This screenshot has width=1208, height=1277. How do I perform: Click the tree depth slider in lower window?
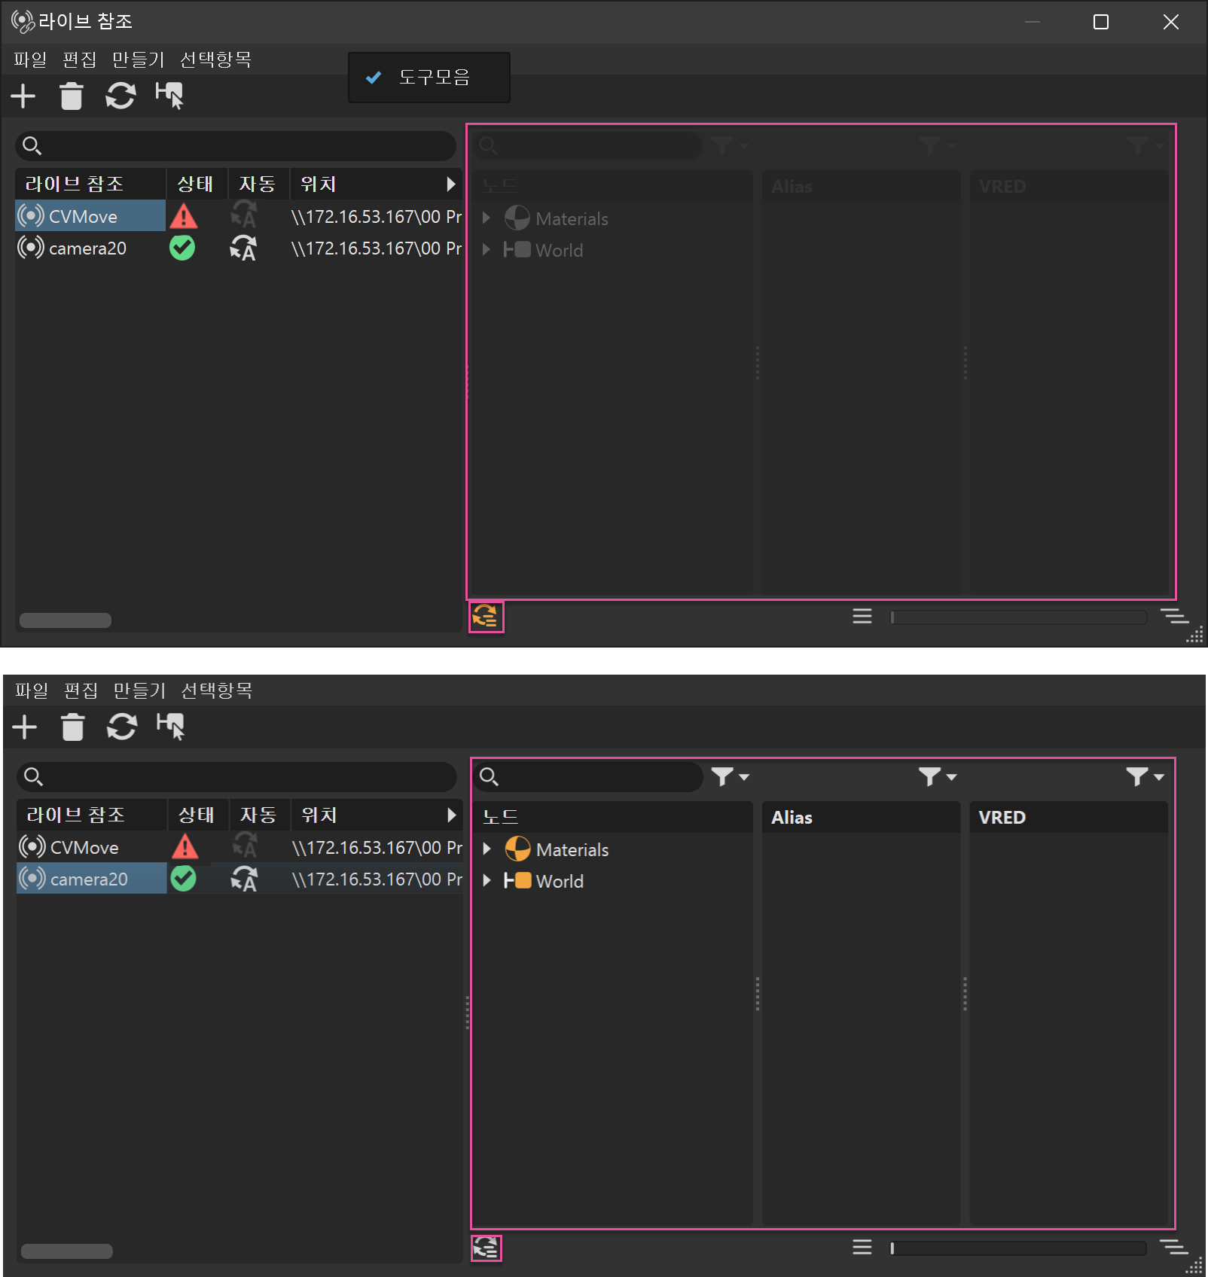coord(1018,1248)
